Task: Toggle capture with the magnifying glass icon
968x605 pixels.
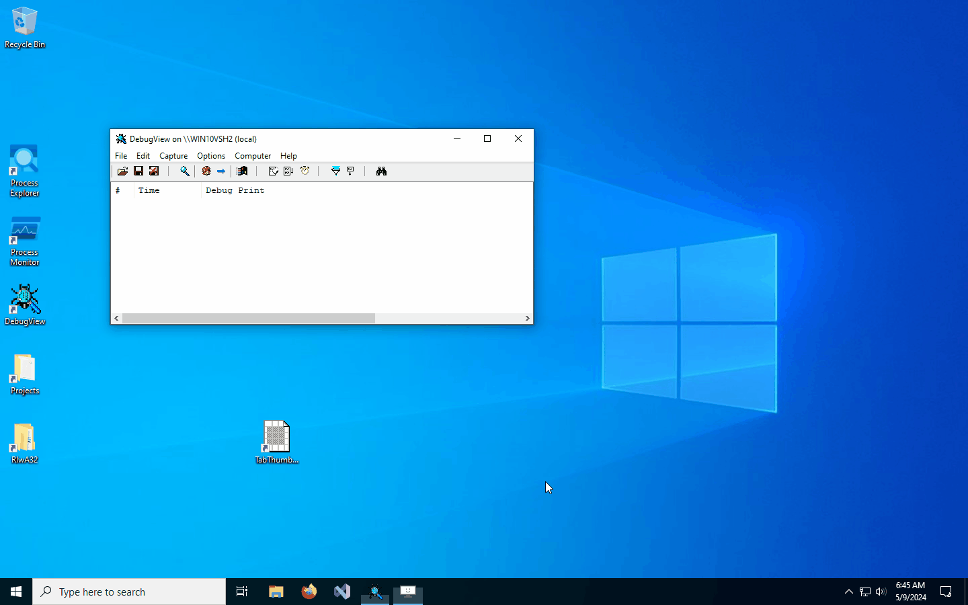Action: click(x=185, y=171)
